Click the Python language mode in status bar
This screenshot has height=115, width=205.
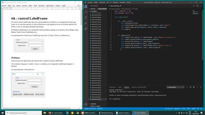[193, 109]
